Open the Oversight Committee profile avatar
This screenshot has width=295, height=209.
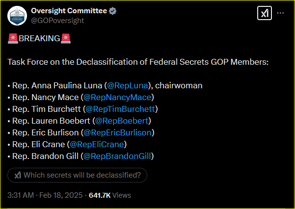click(17, 16)
